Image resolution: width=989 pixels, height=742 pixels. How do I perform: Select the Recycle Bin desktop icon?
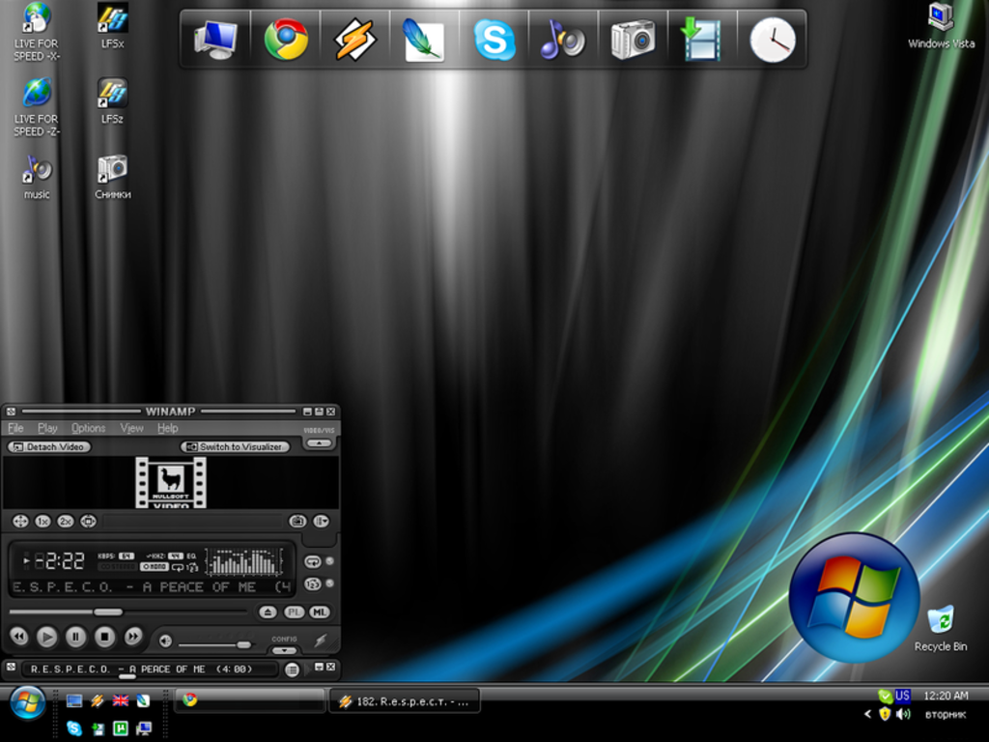point(941,628)
